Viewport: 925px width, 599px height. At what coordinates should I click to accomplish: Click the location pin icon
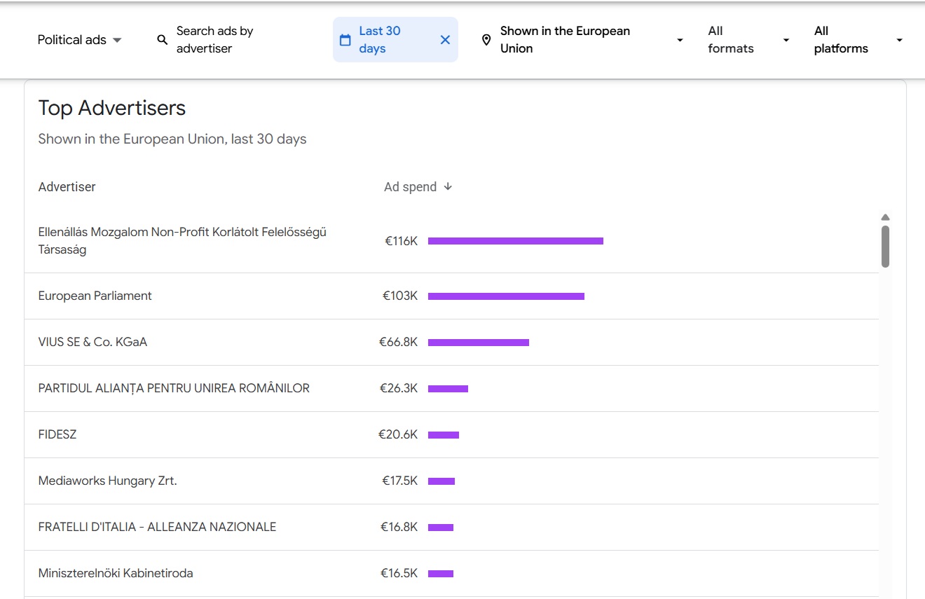coord(486,40)
